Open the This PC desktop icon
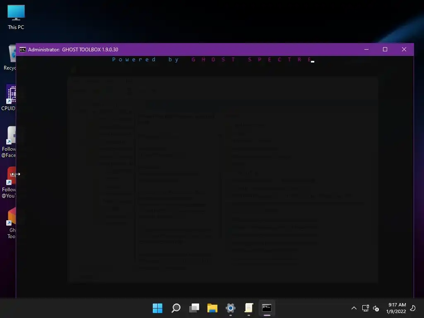 [16, 17]
